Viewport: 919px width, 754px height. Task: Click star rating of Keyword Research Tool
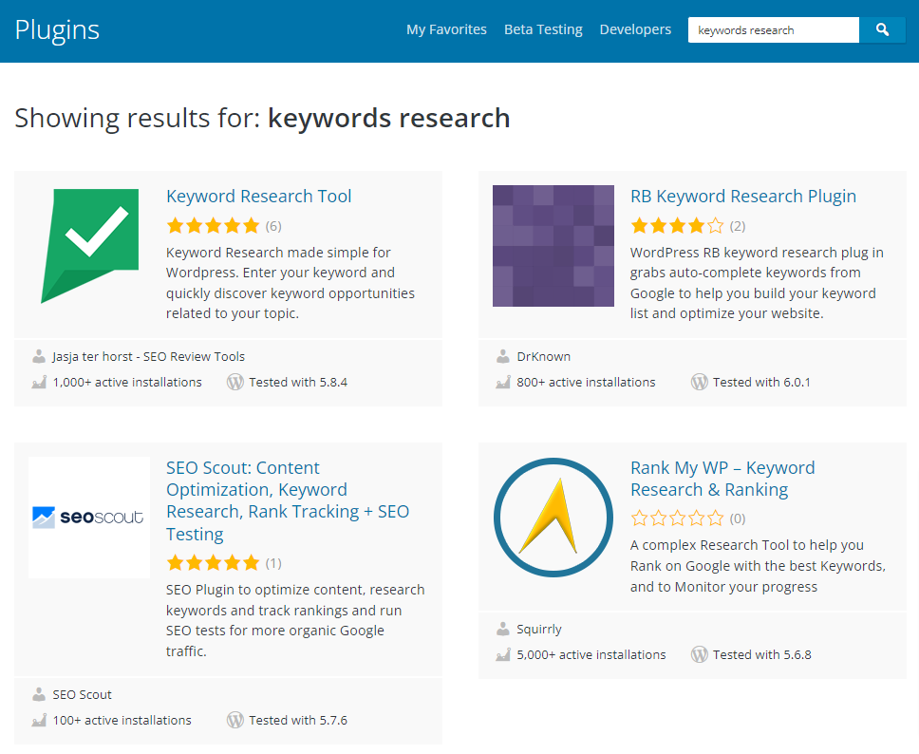(213, 226)
